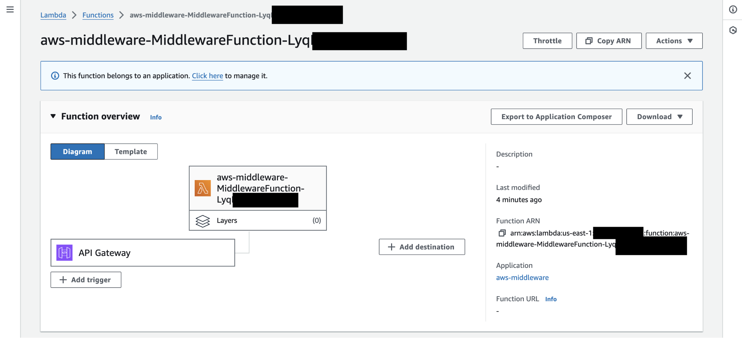Open the navigation sidebar hamburger menu
Screen dimensions: 742x338
(x=10, y=10)
